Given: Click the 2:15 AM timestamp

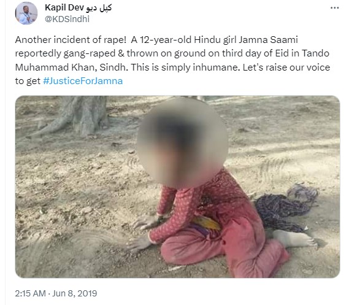Looking at the screenshot, I should [x=30, y=293].
